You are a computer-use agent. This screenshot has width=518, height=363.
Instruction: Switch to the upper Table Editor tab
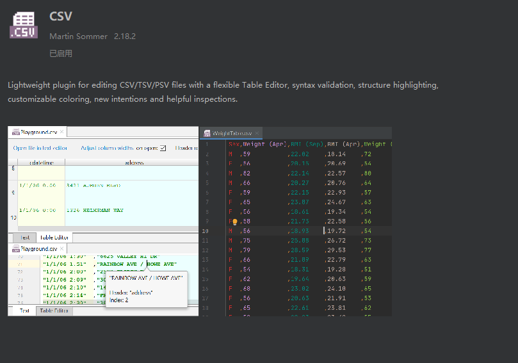[54, 238]
